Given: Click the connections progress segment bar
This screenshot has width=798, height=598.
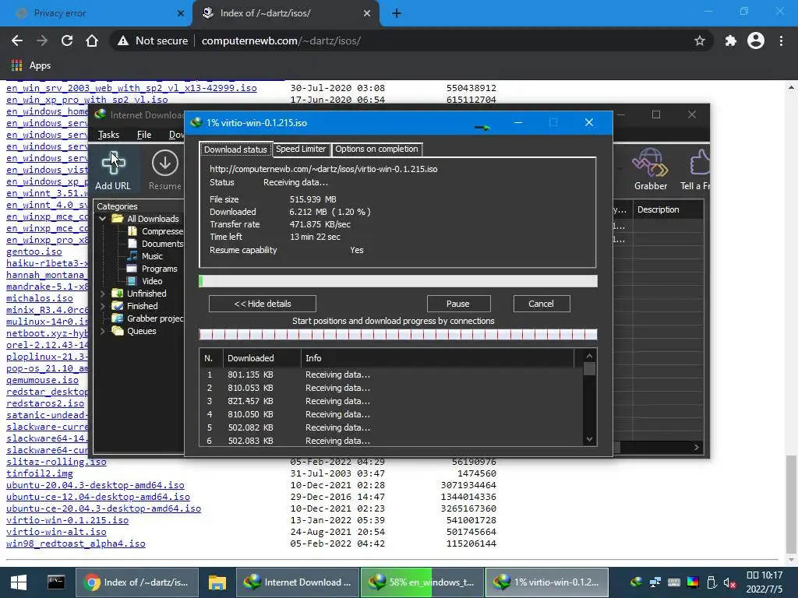Looking at the screenshot, I should click(398, 334).
